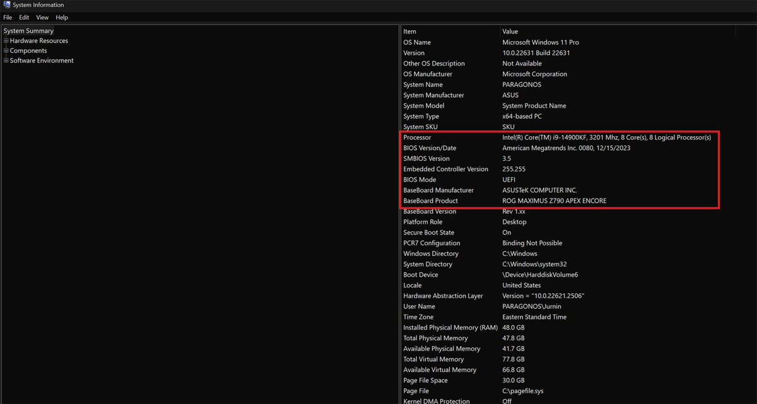Click the Locale item
Viewport: 757px width, 404px height.
[x=413, y=286]
